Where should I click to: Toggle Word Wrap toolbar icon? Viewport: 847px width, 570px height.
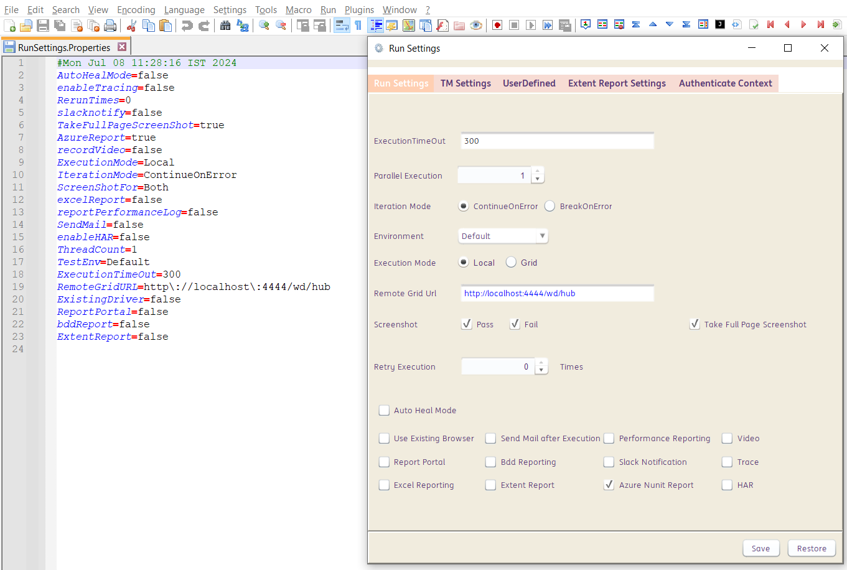click(x=342, y=26)
